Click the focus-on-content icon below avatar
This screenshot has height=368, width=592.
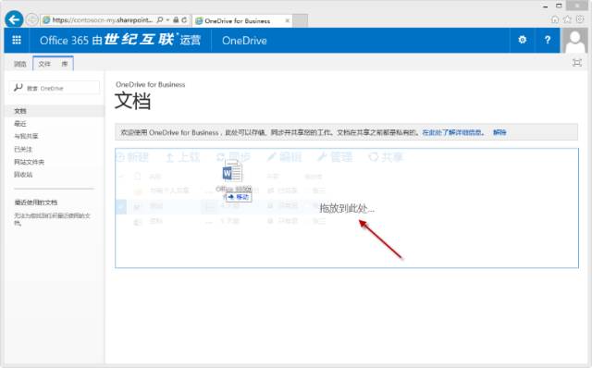point(577,63)
